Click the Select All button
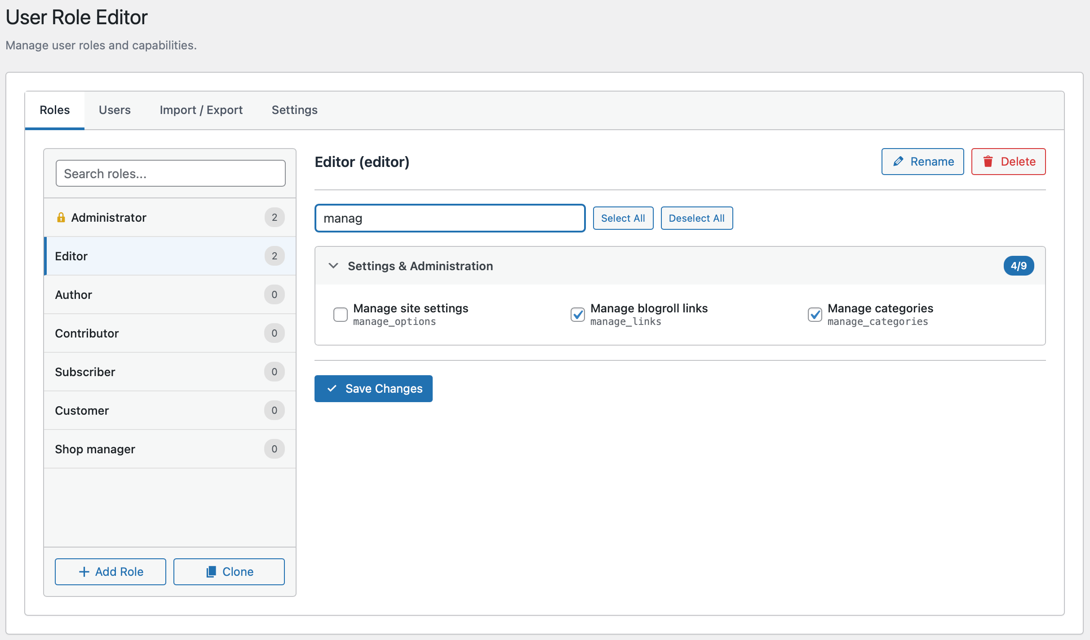The height and width of the screenshot is (640, 1090). click(623, 218)
